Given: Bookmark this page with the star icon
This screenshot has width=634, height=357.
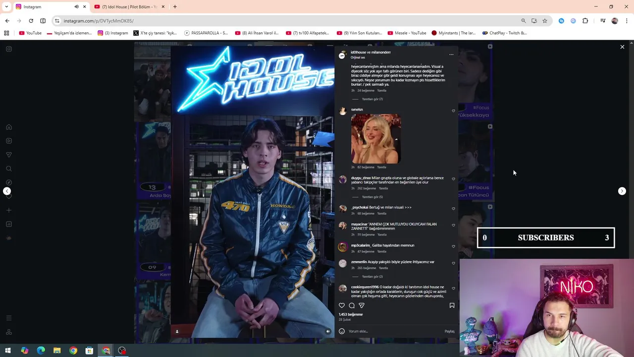Looking at the screenshot, I should [545, 21].
